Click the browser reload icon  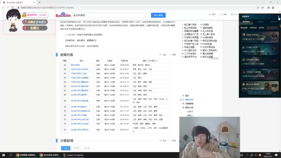13,7
